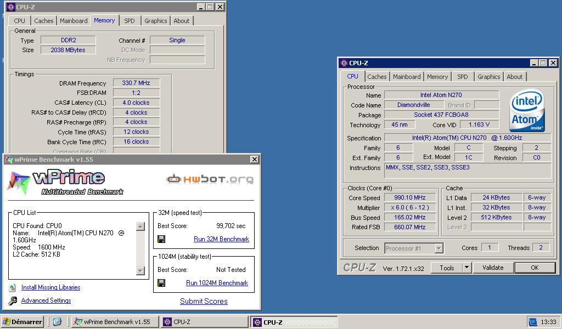The width and height of the screenshot is (562, 329).
Task: Switch to wPrime Benchmark taskbar button
Action: (115, 322)
